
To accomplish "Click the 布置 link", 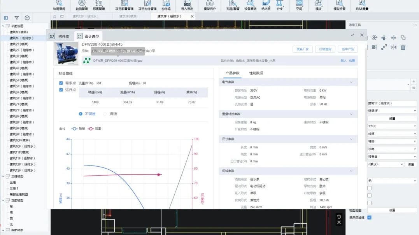I will 352,61.
